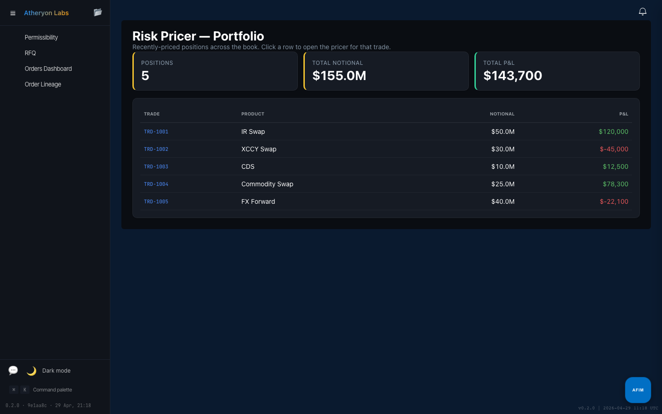Click the Total P&L card

pos(557,71)
